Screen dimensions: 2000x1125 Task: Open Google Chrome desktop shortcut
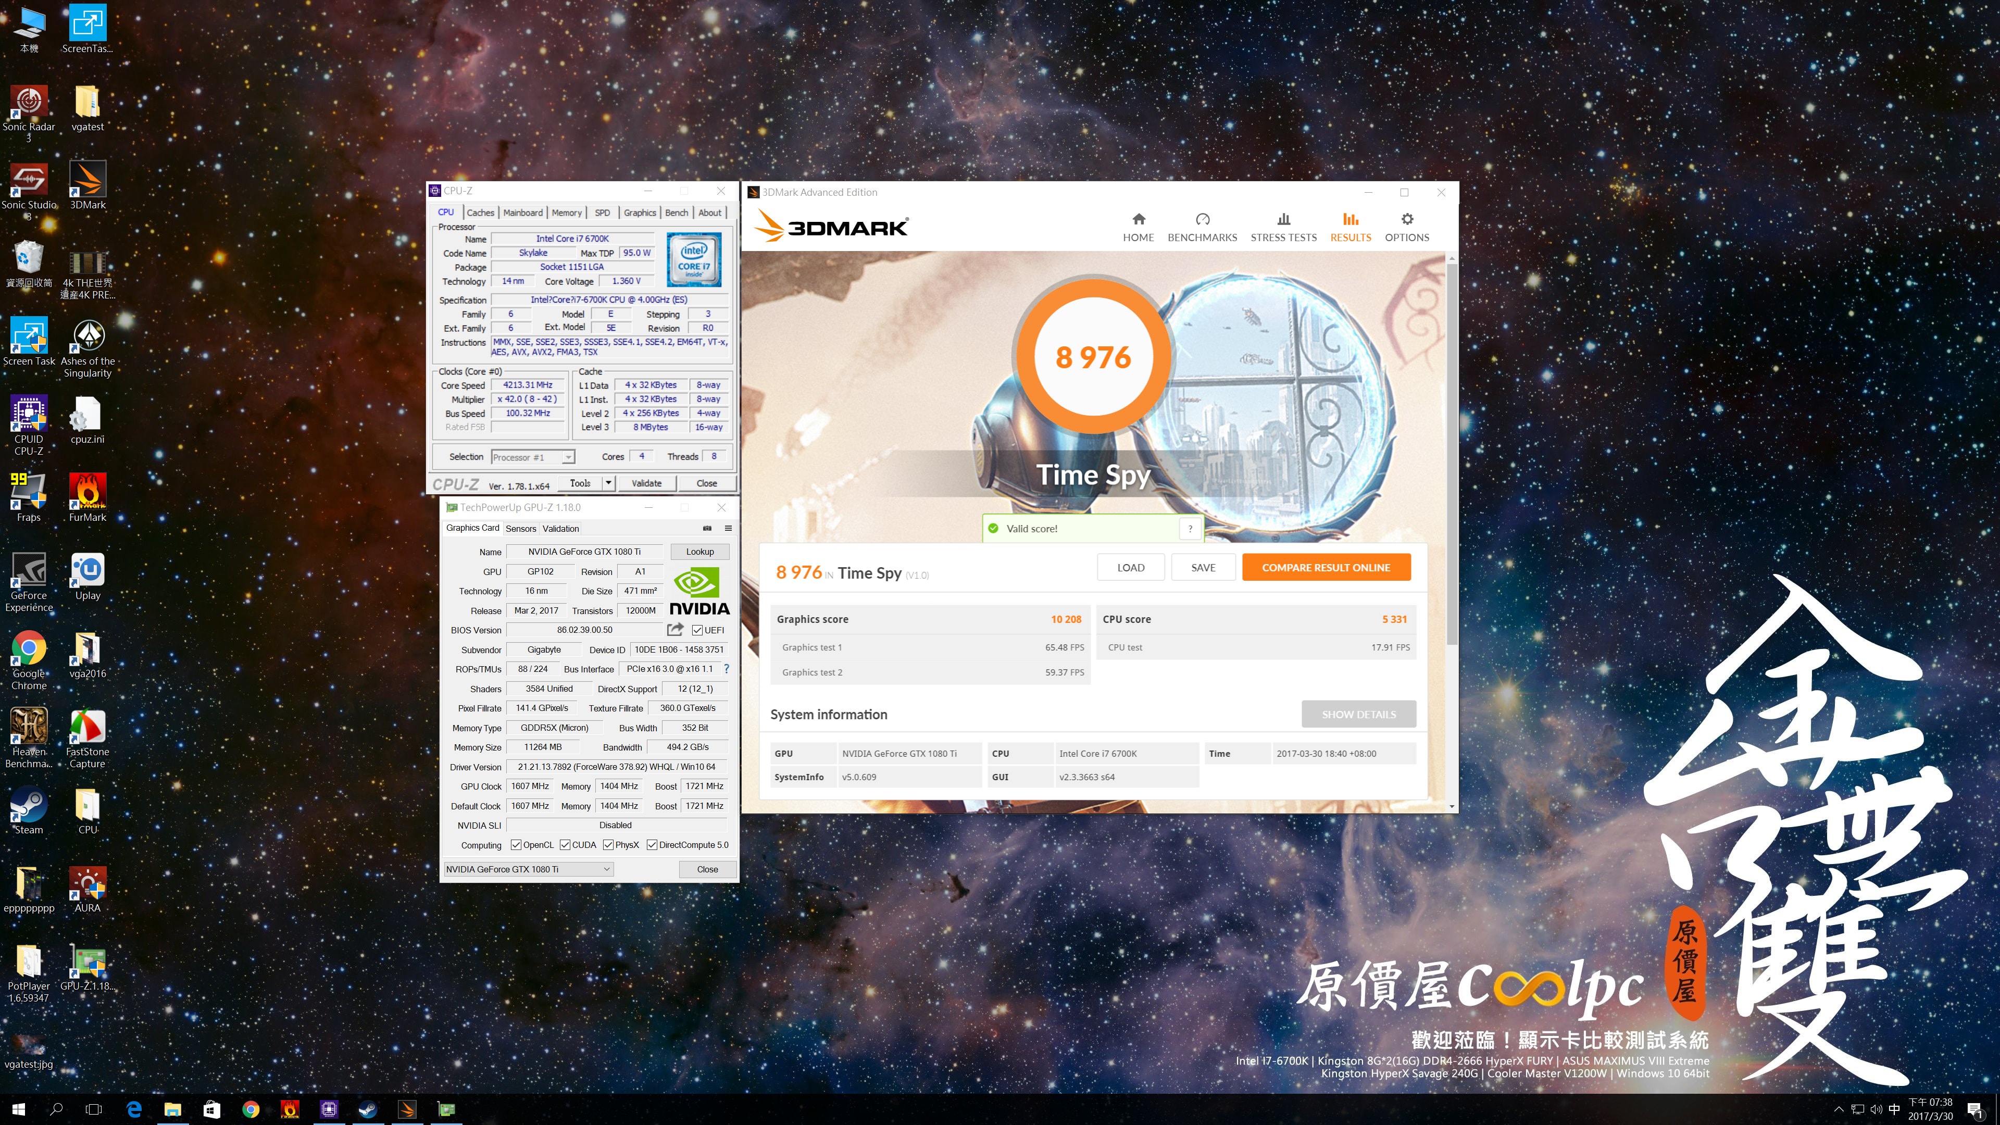pyautogui.click(x=29, y=661)
